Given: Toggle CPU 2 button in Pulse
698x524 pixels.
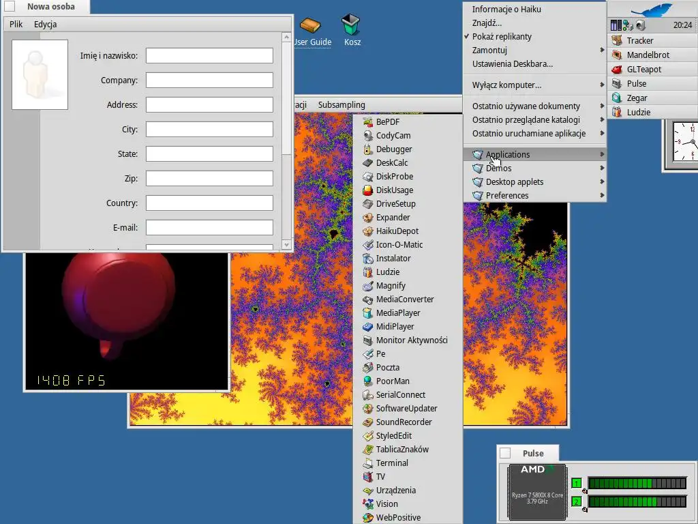Looking at the screenshot, I should click(577, 501).
